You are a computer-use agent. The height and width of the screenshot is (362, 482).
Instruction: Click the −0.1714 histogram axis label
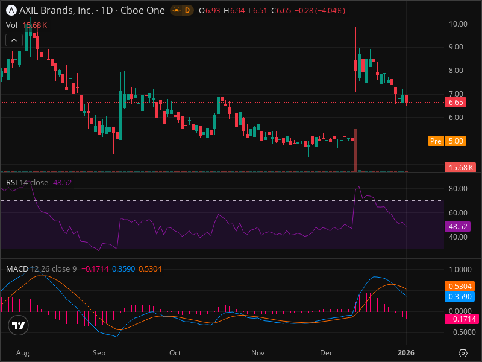pyautogui.click(x=462, y=319)
